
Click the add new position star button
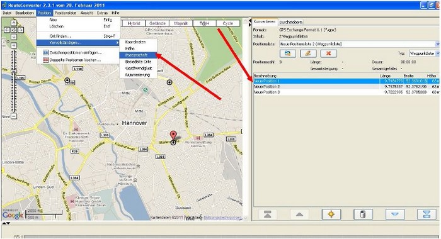pos(331,214)
